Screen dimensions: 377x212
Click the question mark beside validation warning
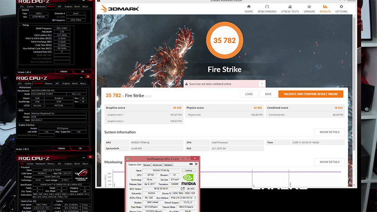point(262,84)
